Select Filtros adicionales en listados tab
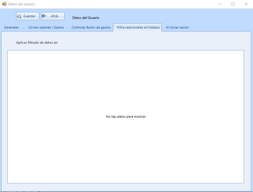The height and width of the screenshot is (192, 253). tap(138, 27)
